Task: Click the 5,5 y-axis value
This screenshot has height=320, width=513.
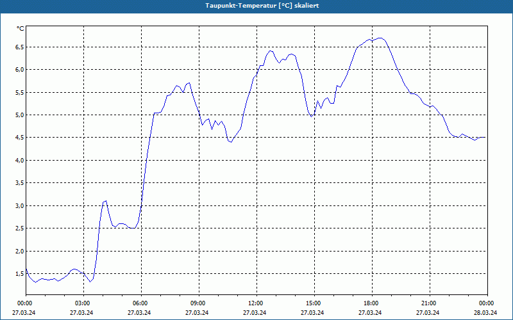Action: point(20,92)
